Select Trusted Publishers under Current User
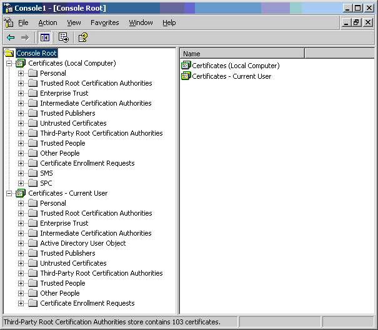The image size is (378, 330). click(67, 253)
